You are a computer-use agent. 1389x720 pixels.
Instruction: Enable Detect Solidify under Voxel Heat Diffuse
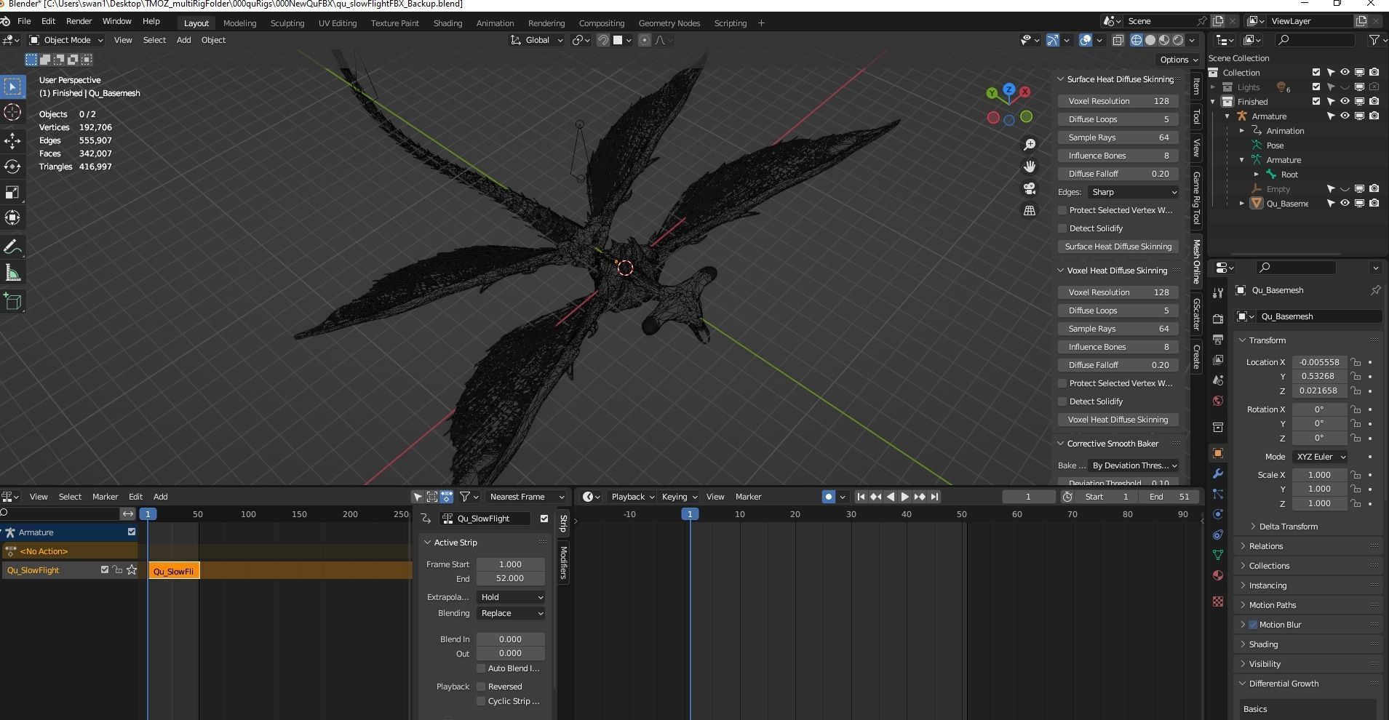[x=1062, y=401]
